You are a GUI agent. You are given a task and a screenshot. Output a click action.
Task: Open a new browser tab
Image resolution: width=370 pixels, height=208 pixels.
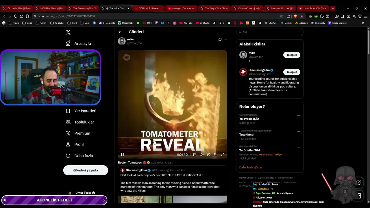pos(333,8)
